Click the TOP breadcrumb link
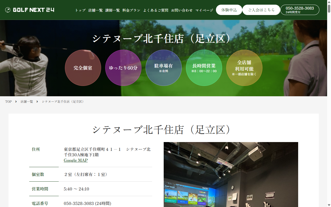 point(9,102)
